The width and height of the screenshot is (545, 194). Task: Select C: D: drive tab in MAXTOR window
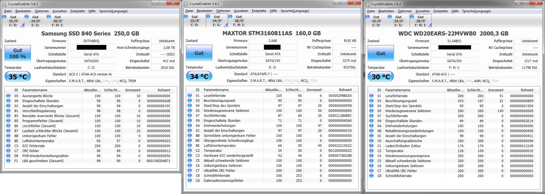tap(195, 21)
